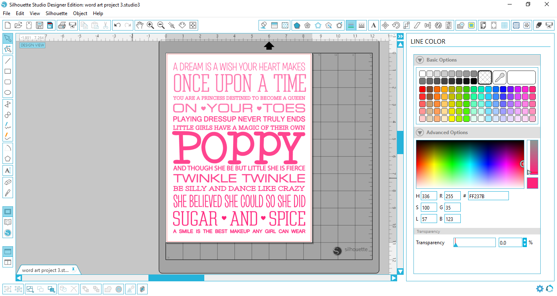557x296 pixels.
Task: Open the Fill Color options
Action: [264, 25]
